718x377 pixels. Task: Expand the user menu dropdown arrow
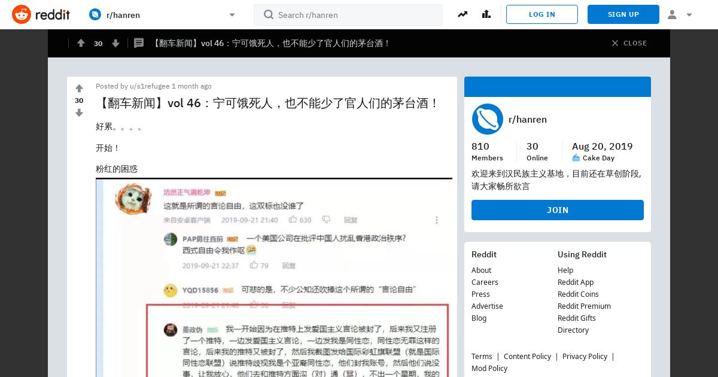click(x=689, y=15)
